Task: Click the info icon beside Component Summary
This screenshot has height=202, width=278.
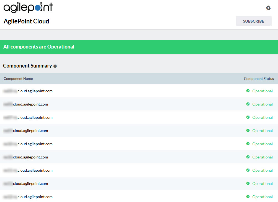Action: (55, 66)
